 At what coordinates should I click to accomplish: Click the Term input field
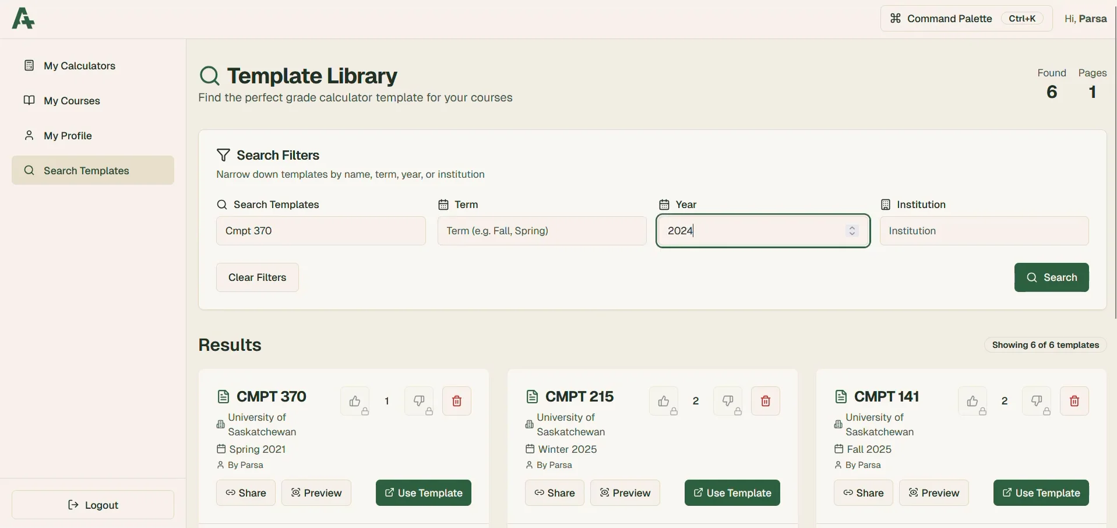tap(541, 231)
